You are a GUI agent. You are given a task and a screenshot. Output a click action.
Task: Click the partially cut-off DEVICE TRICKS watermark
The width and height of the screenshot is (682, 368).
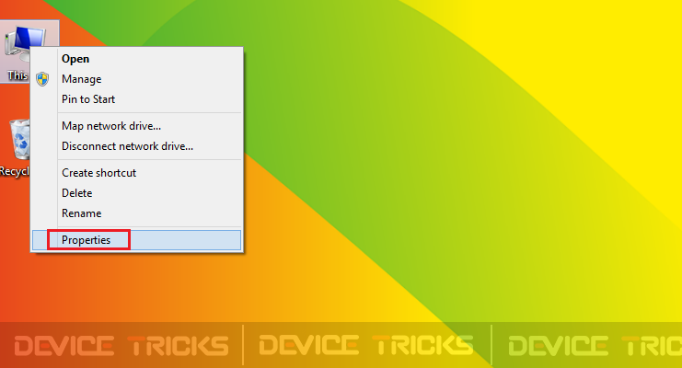(x=595, y=346)
